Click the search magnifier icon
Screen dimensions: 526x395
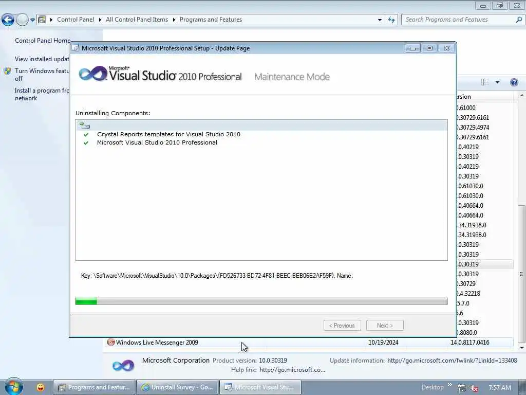519,20
